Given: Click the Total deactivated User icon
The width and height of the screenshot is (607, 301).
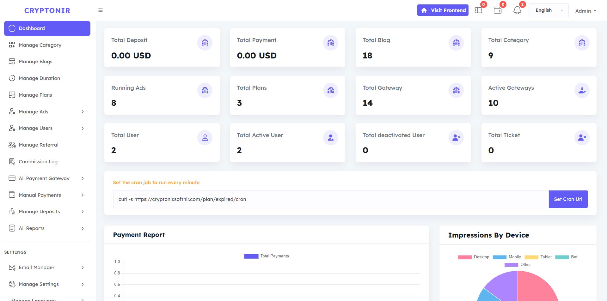Looking at the screenshot, I should 456,138.
